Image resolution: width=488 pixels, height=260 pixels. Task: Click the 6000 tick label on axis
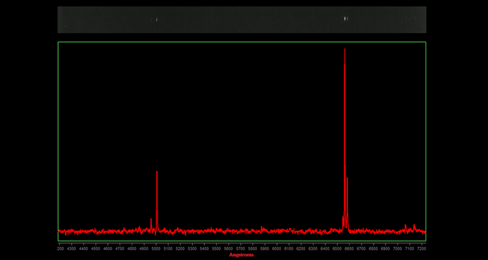coord(277,249)
